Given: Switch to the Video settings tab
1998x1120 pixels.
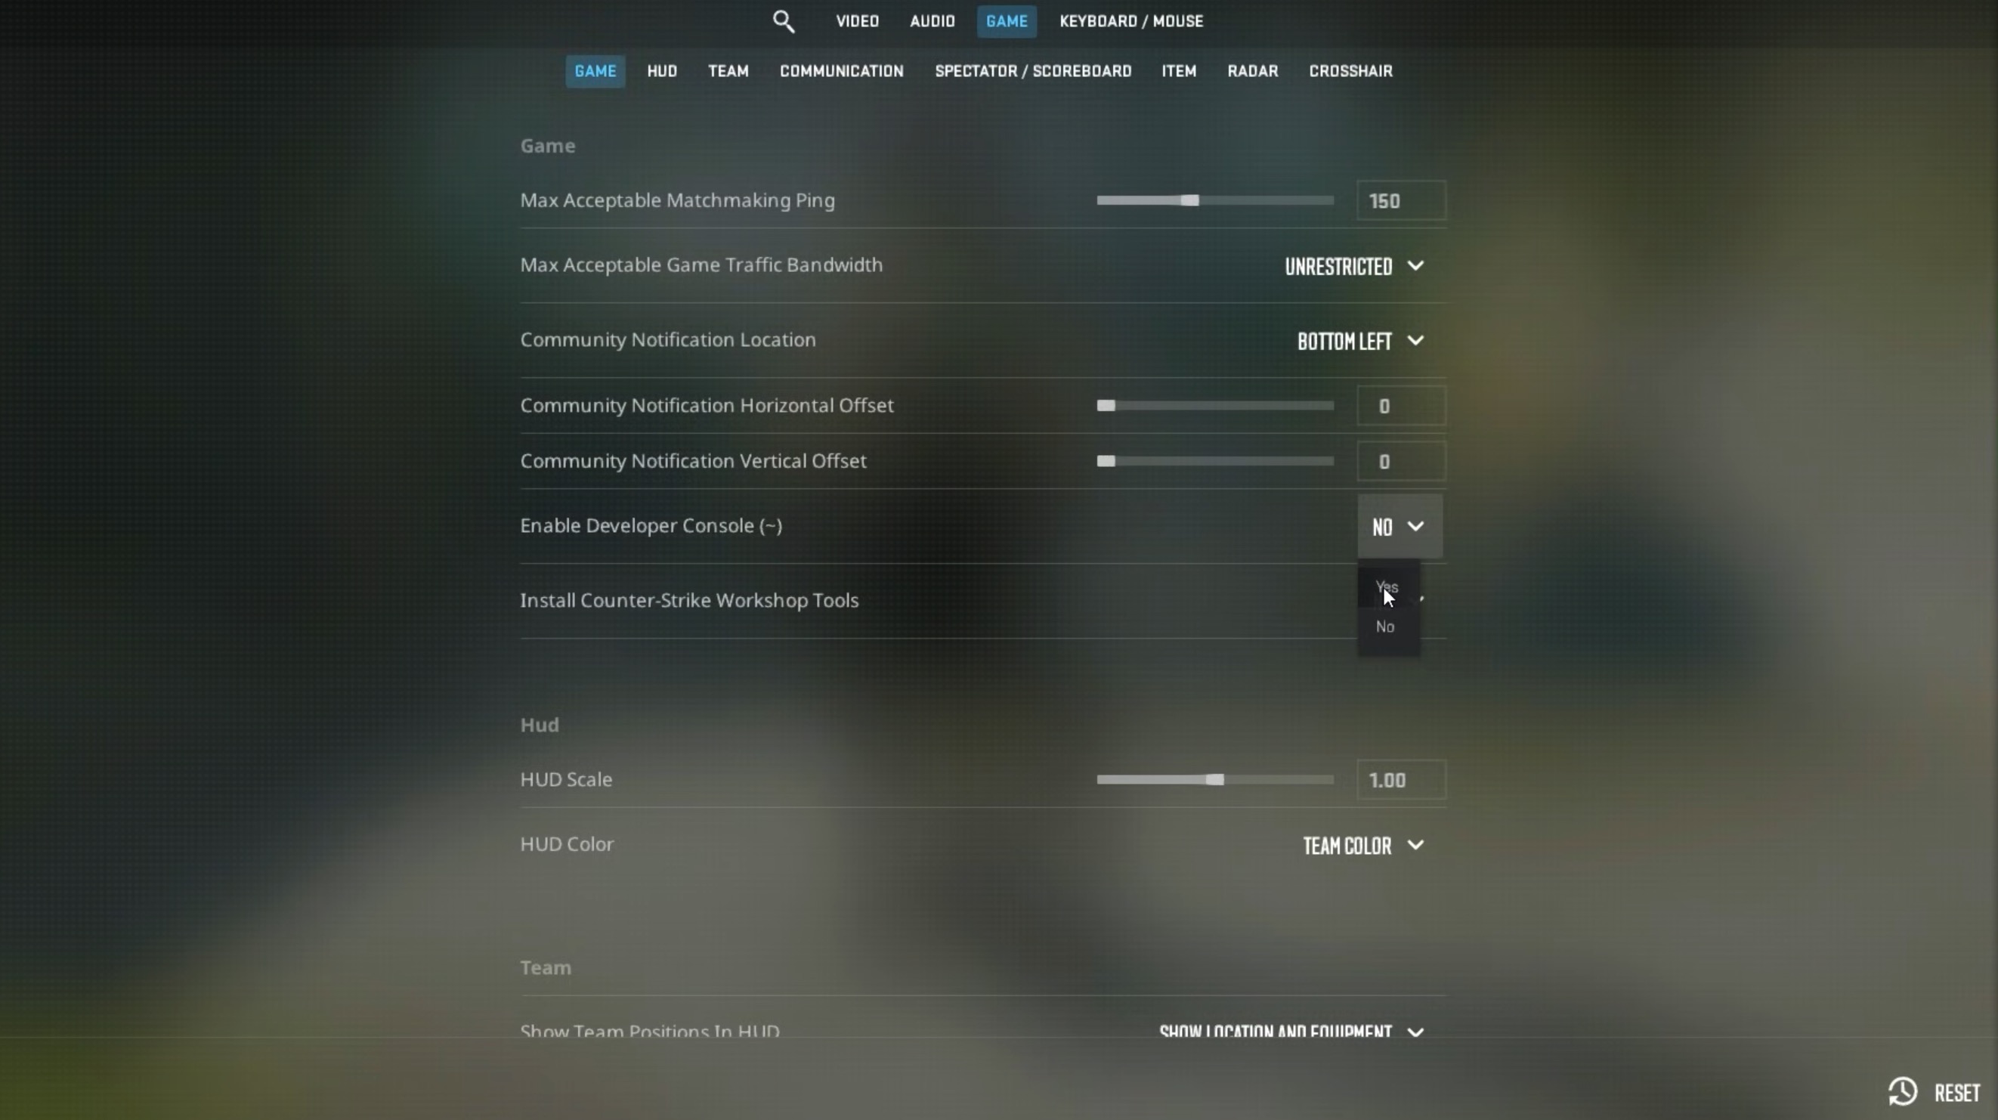Looking at the screenshot, I should coord(857,21).
